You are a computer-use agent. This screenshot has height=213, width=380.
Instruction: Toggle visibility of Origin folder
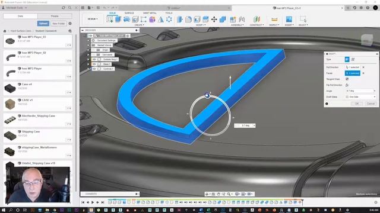coord(94,50)
